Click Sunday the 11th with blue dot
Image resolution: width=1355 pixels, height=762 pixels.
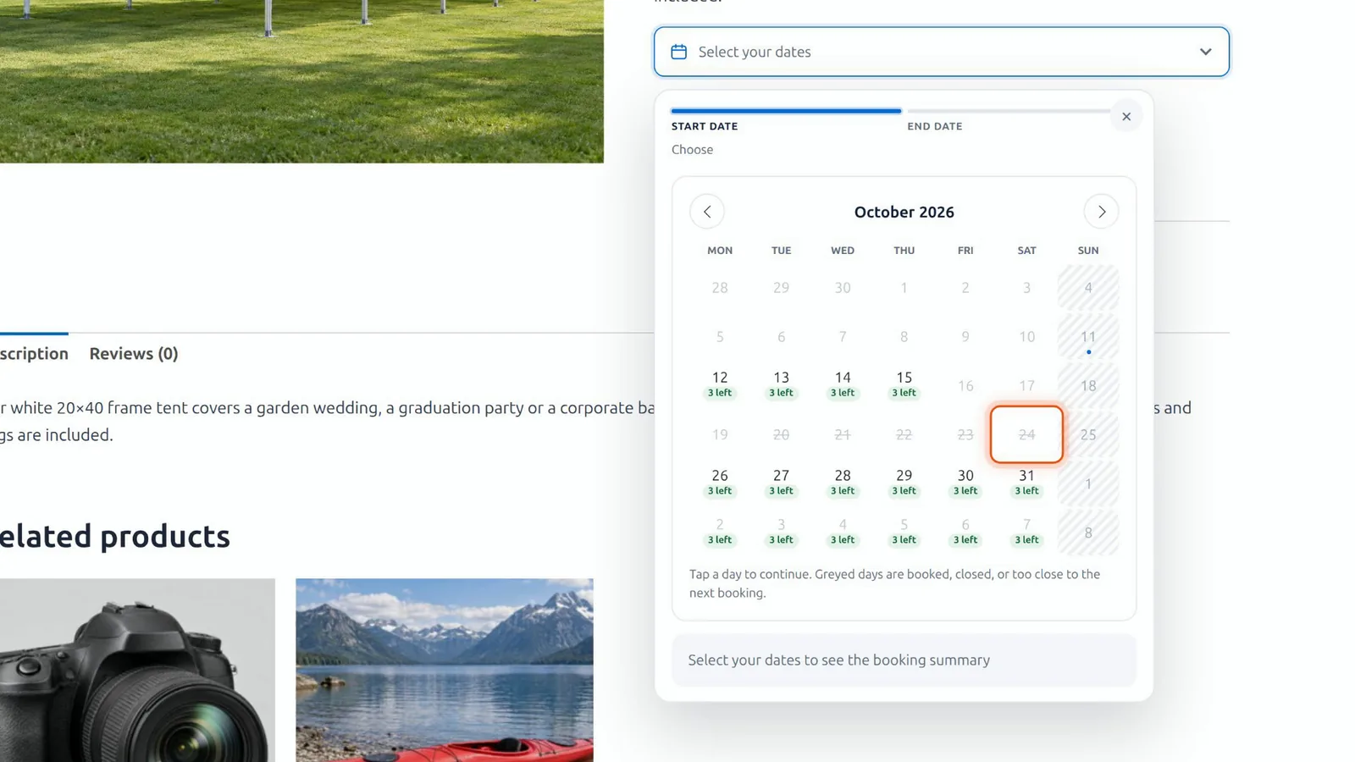coord(1088,337)
